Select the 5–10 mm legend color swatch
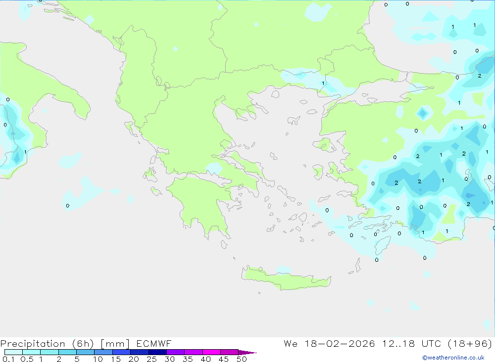 (x=86, y=352)
